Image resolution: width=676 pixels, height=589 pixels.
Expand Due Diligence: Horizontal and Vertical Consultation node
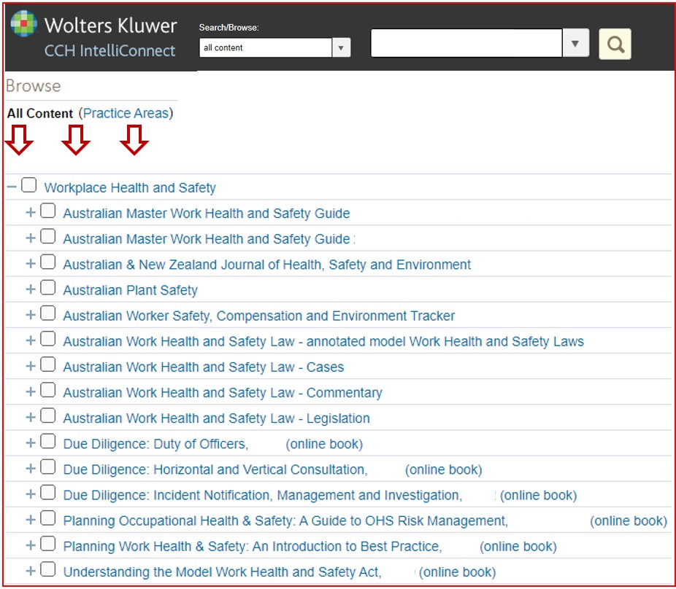point(31,469)
